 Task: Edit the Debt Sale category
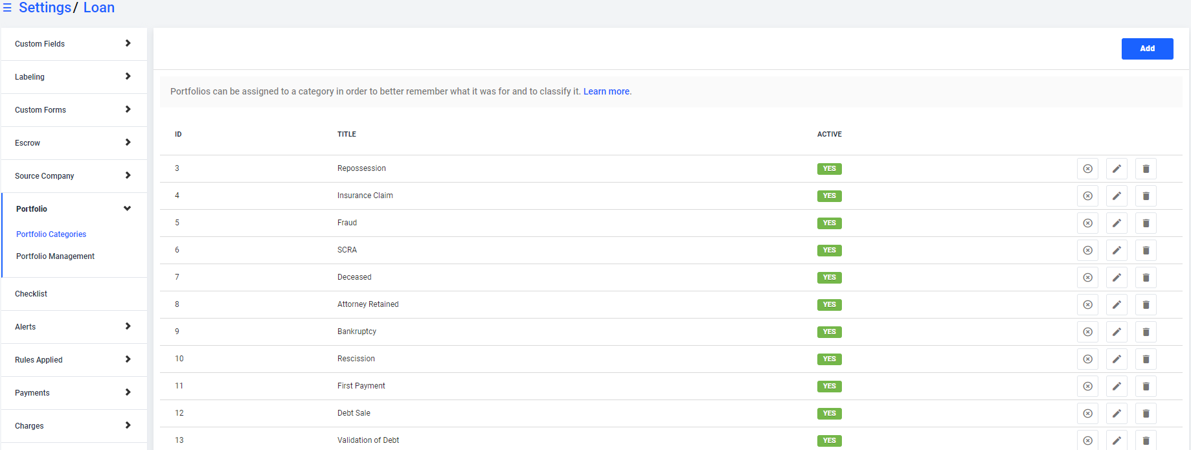[1117, 414]
